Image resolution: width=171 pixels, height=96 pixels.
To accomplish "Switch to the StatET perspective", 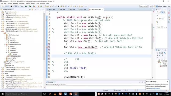I will (x=165, y=6).
